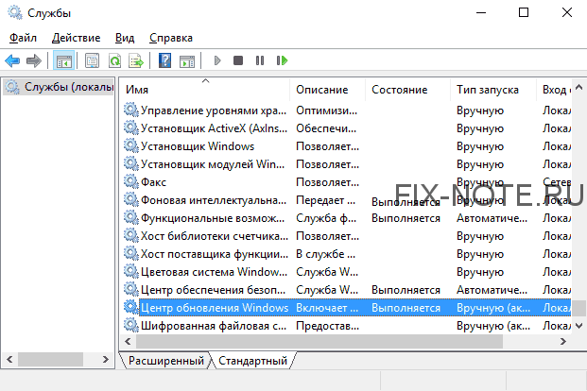Click gear icon of Функциональные возможности
This screenshot has width=587, height=391.
(x=131, y=218)
